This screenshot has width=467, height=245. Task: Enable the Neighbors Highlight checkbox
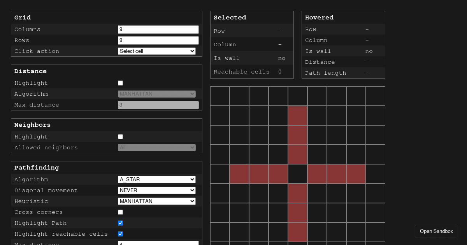[120, 136]
